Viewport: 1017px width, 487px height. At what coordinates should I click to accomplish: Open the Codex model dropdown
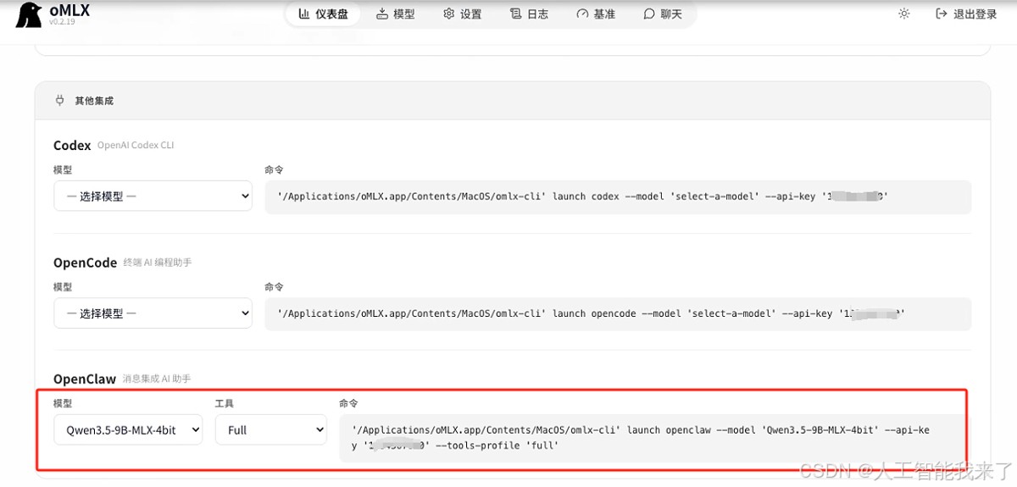153,196
